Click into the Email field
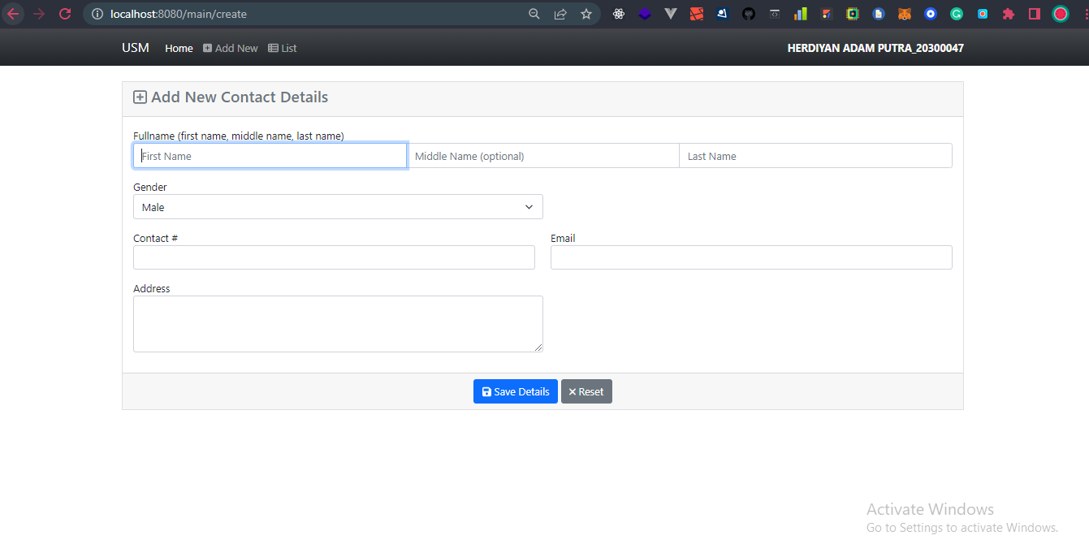The width and height of the screenshot is (1089, 544). 751,257
